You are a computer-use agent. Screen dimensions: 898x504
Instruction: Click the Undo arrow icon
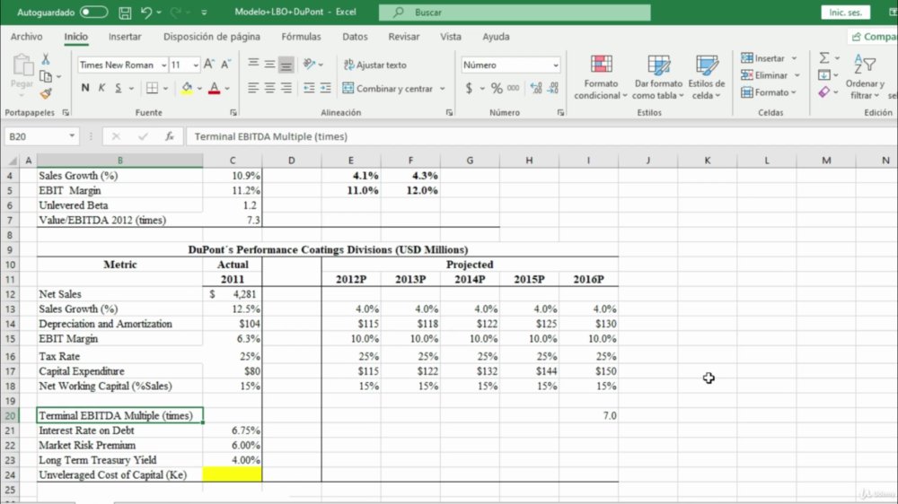tap(146, 12)
